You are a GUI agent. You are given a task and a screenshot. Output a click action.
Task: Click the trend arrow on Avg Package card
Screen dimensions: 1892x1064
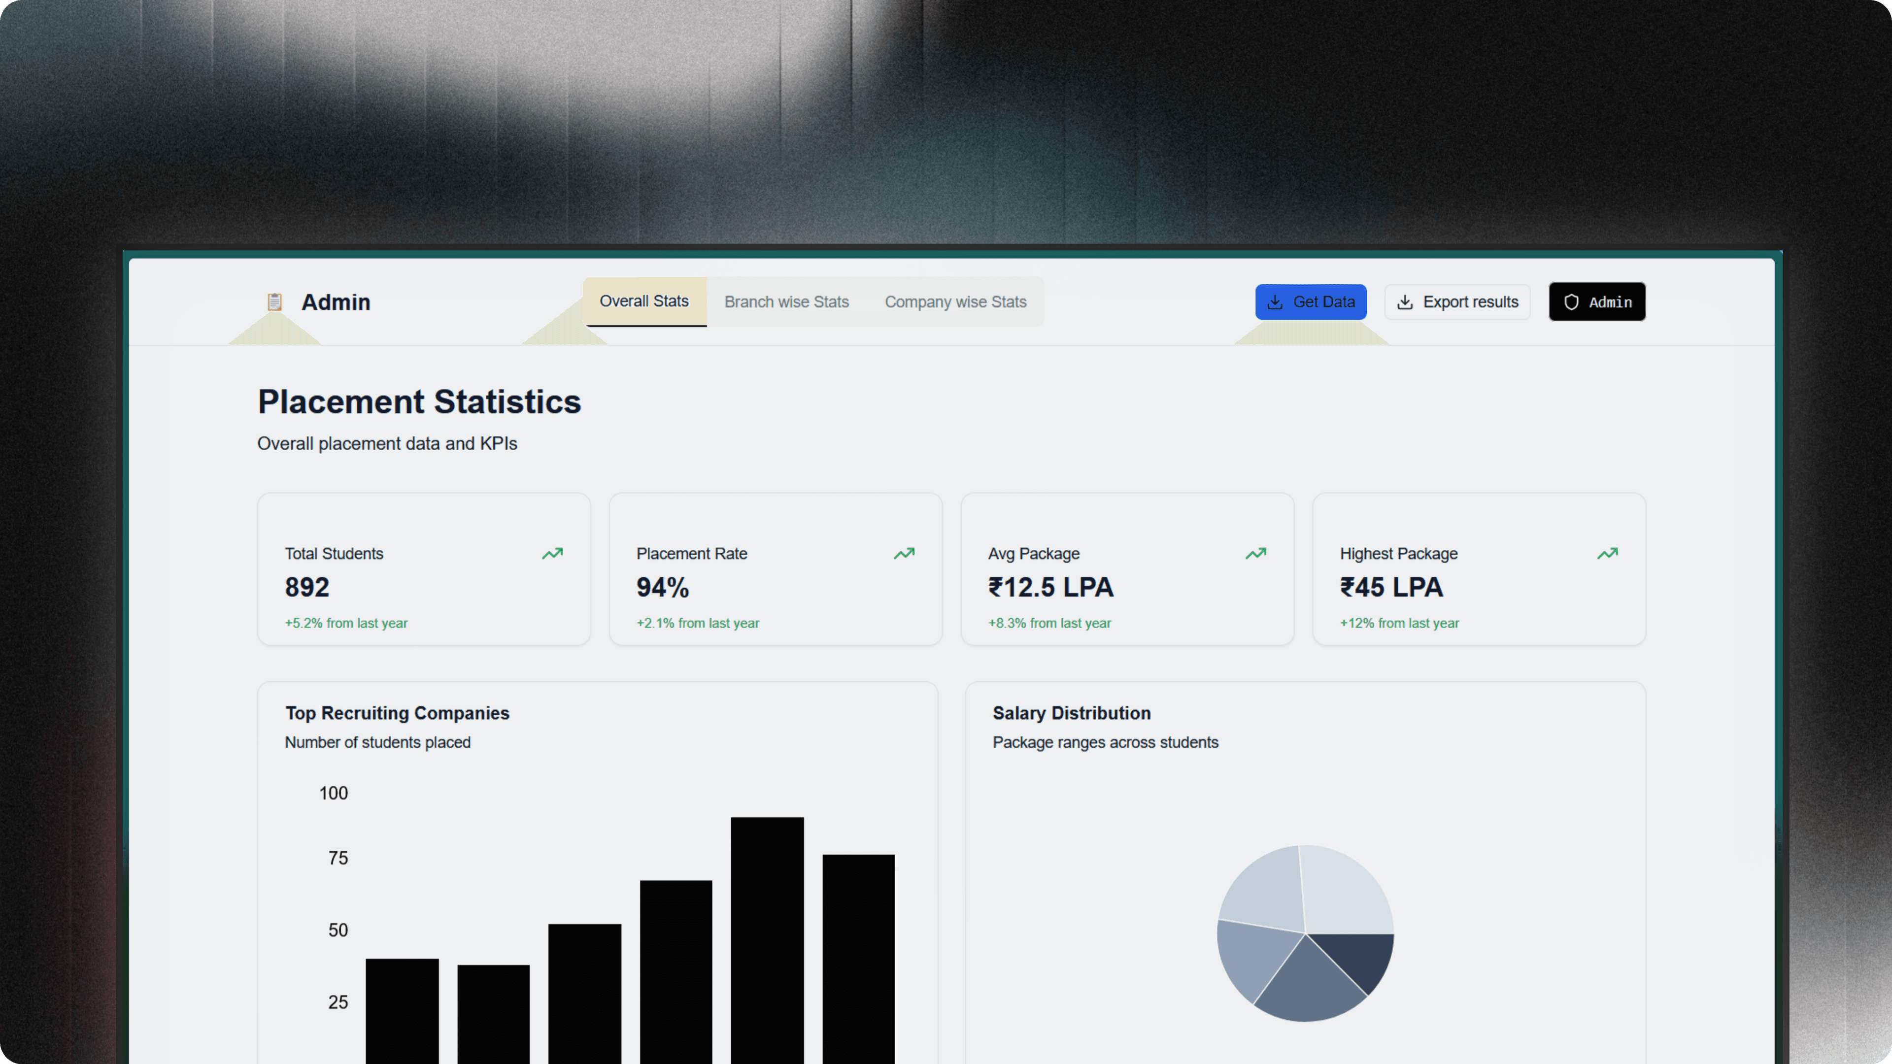[x=1256, y=553]
